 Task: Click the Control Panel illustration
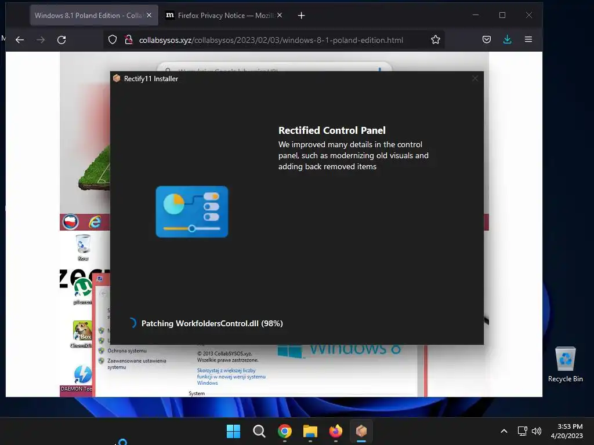tap(191, 211)
